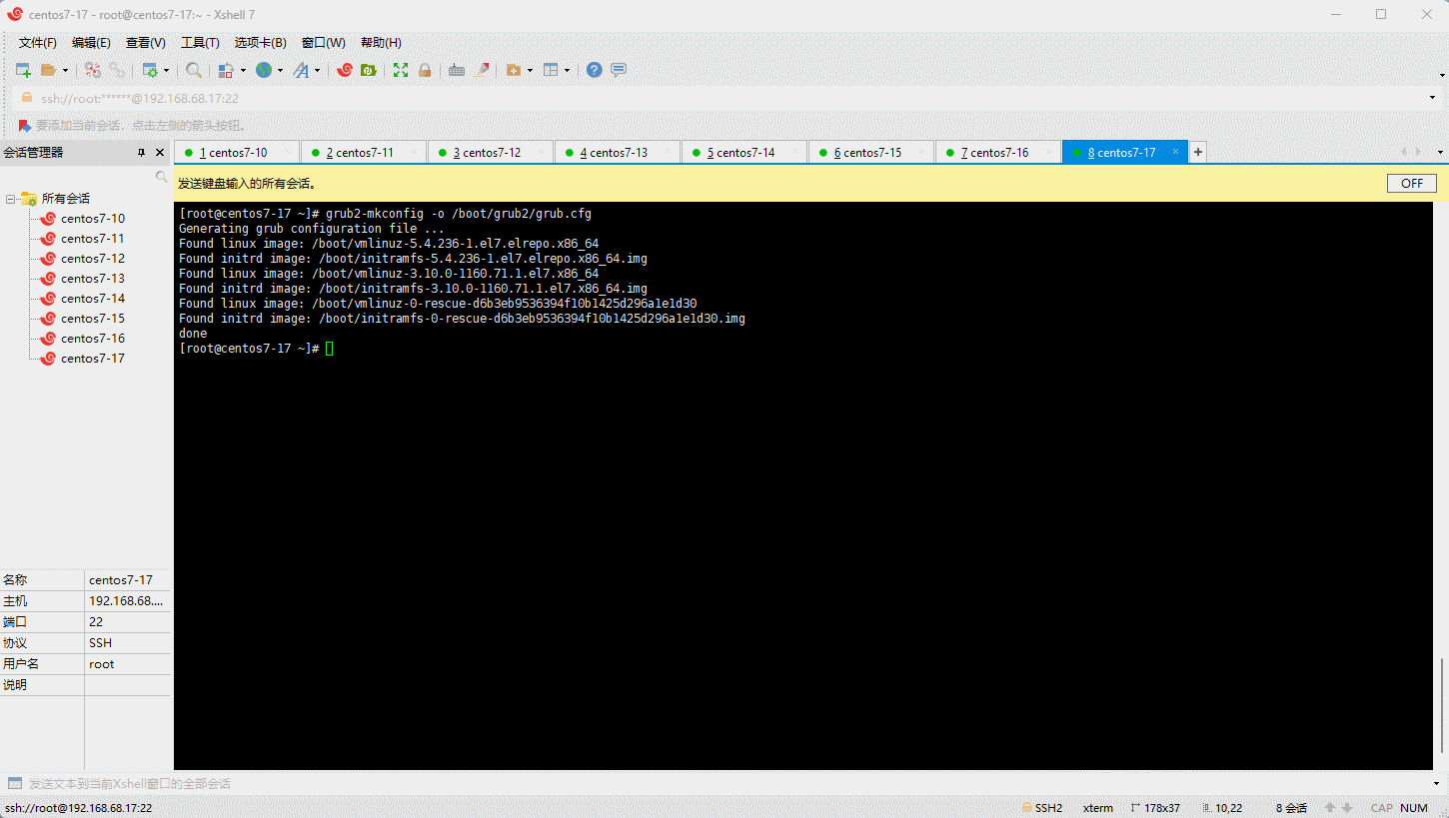The height and width of the screenshot is (818, 1449).
Task: Pin the 会话管理器 panel
Action: pos(141,153)
